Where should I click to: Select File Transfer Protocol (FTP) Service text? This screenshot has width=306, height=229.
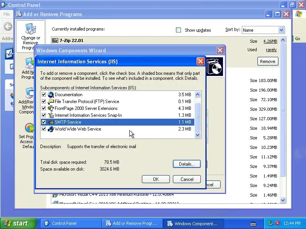coord(87,102)
